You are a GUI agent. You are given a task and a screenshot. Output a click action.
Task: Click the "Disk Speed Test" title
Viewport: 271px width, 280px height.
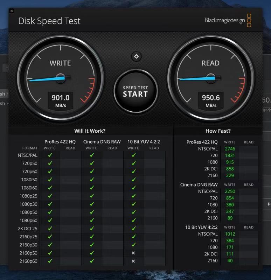pos(49,21)
